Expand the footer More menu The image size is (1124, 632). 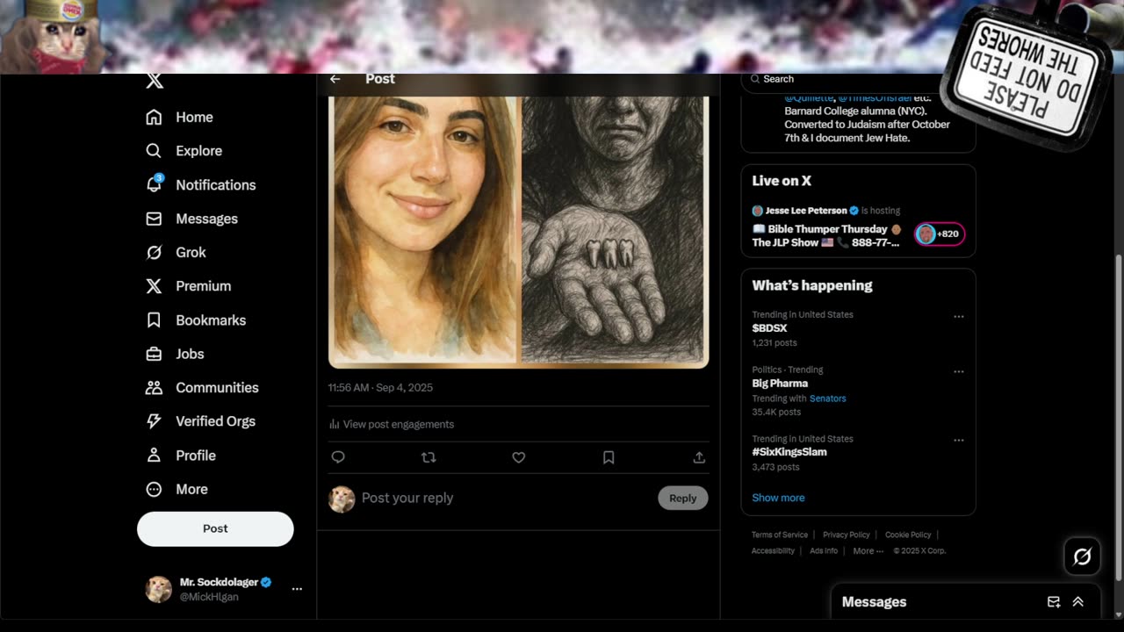(x=868, y=551)
